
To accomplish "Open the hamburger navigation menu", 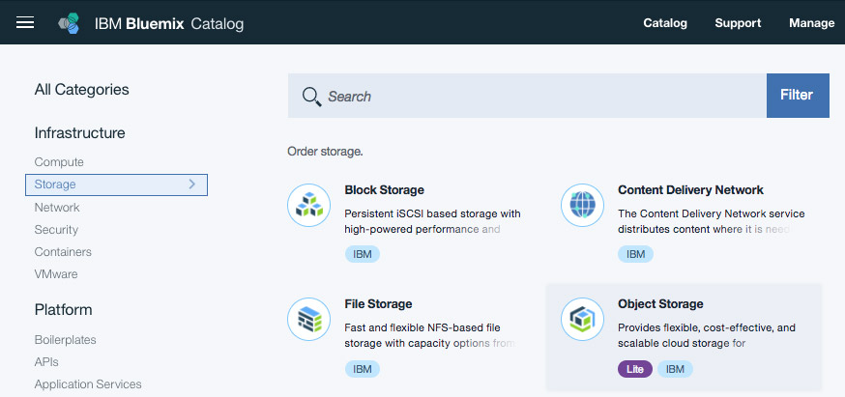I will pos(25,22).
